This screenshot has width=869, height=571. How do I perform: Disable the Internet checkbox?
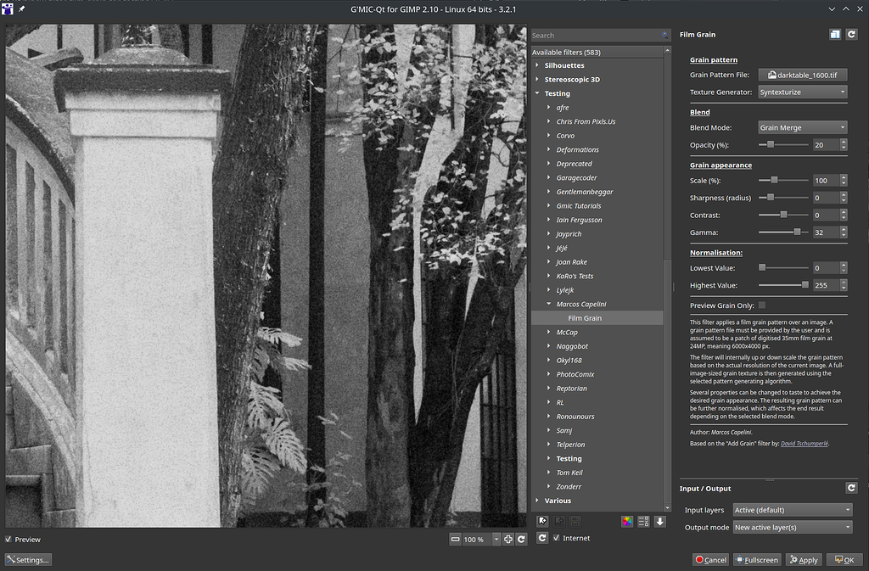(558, 538)
